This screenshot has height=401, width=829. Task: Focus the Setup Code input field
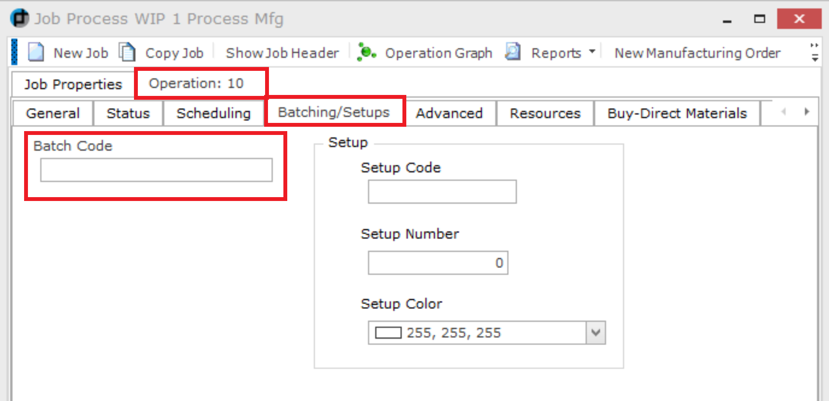[442, 192]
